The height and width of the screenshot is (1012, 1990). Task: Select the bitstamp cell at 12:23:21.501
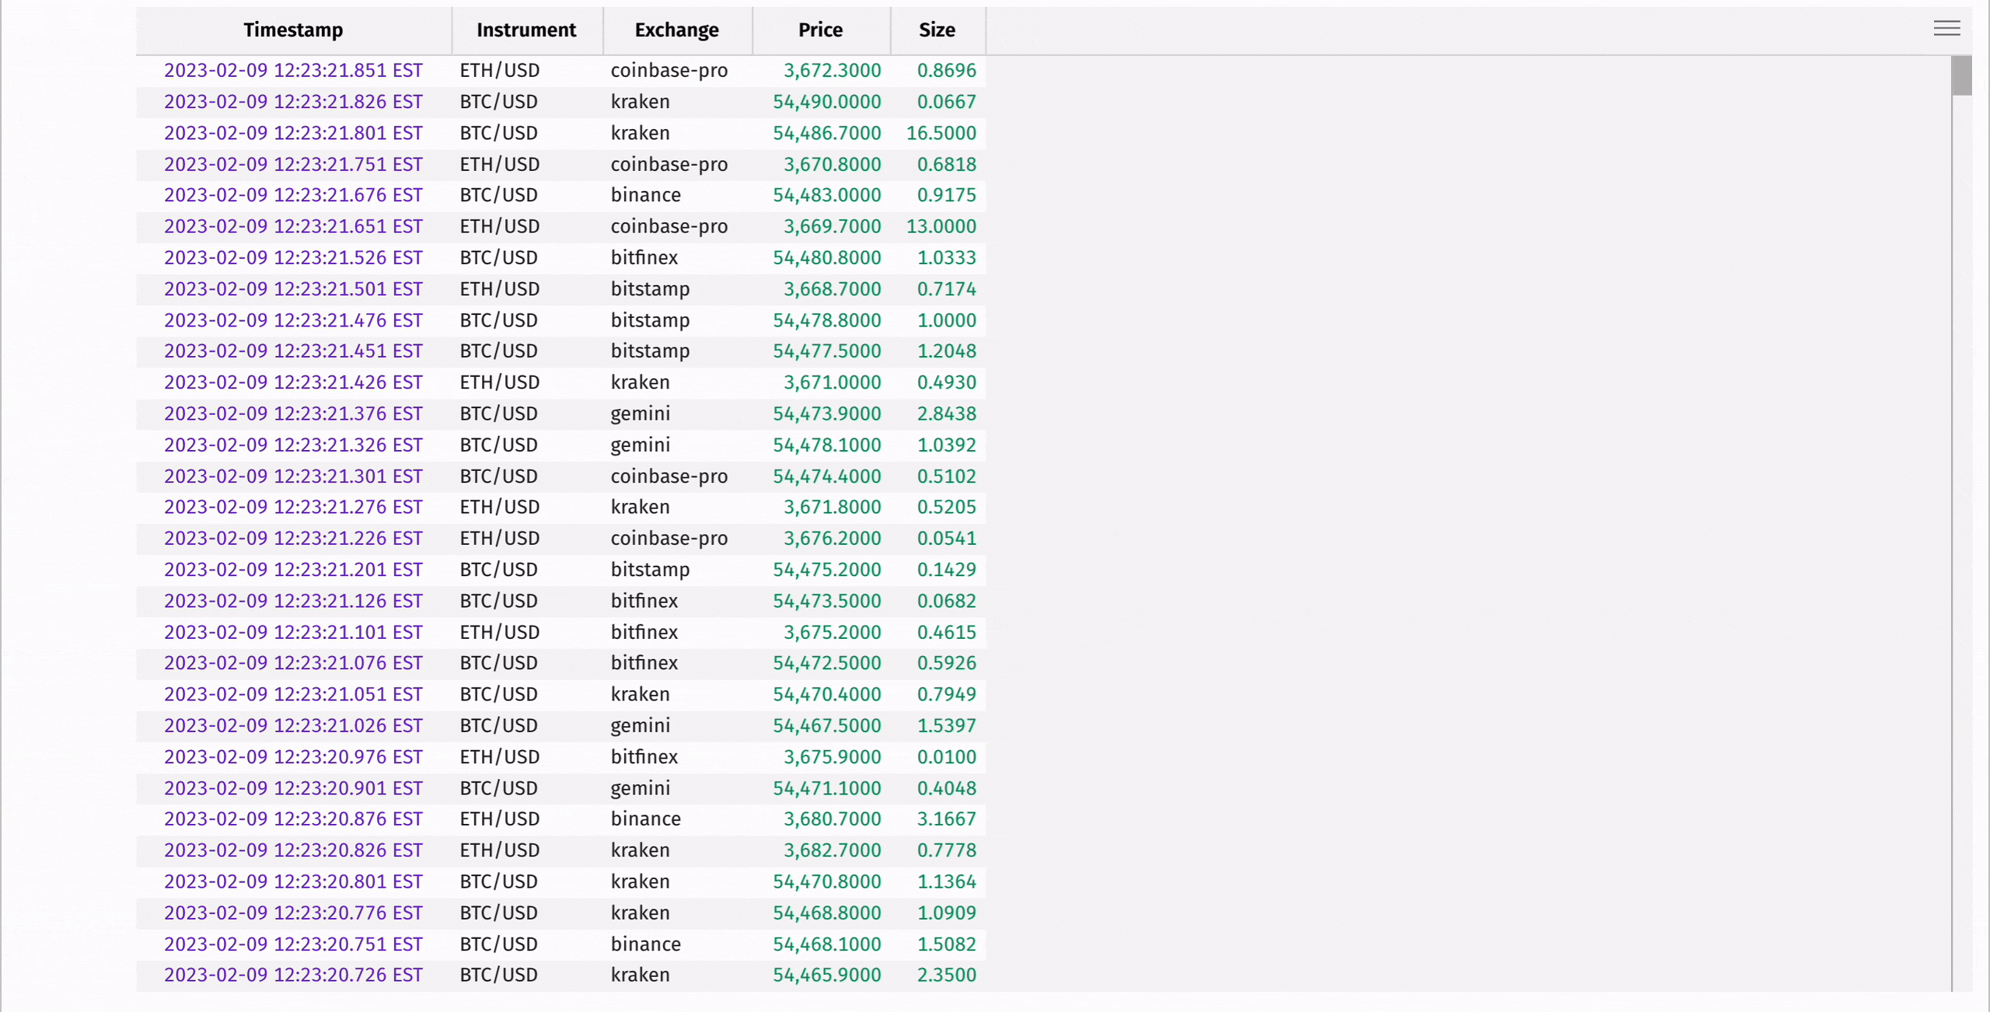(649, 288)
